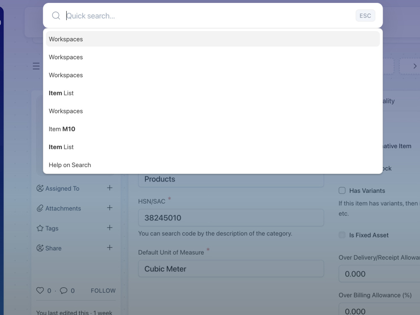Click the magnifier icon in quick search
Screen dimensions: 420x315
[56, 16]
